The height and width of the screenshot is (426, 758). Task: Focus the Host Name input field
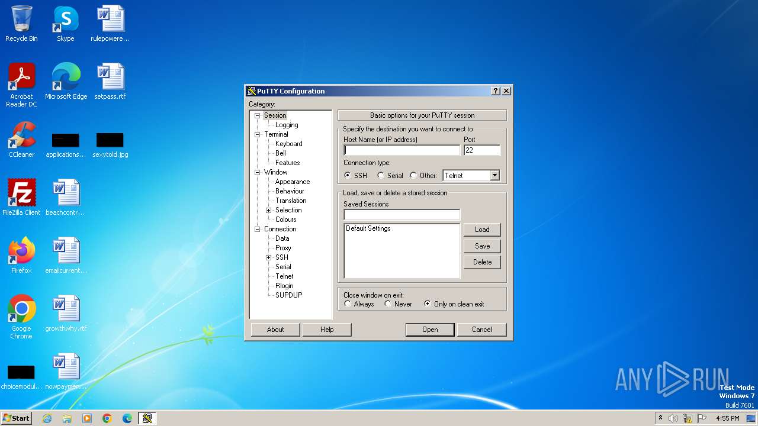tap(402, 150)
